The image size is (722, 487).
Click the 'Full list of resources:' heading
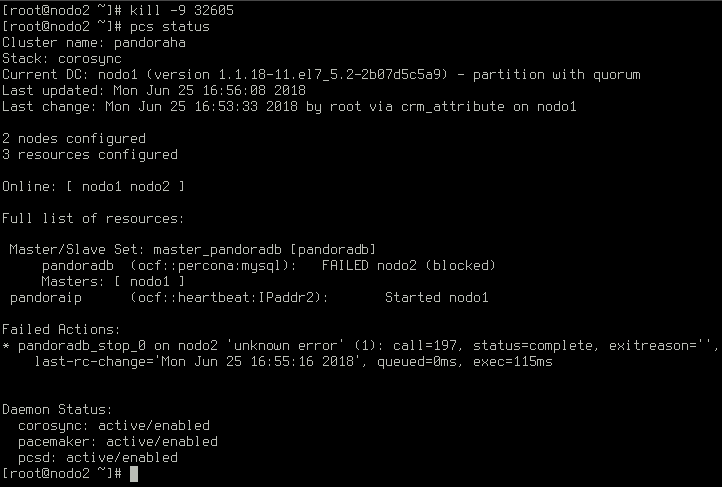93,219
